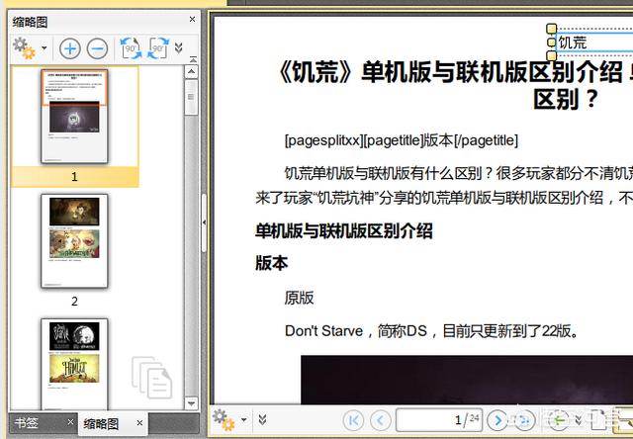This screenshot has width=633, height=439.
Task: Select page 2 thumbnail
Action: click(x=74, y=241)
